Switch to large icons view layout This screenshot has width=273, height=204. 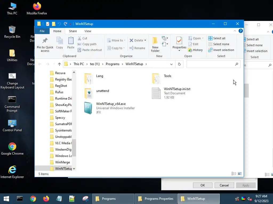pyautogui.click(x=240, y=174)
